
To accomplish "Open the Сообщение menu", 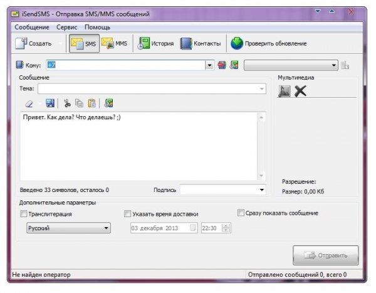I will tap(32, 27).
